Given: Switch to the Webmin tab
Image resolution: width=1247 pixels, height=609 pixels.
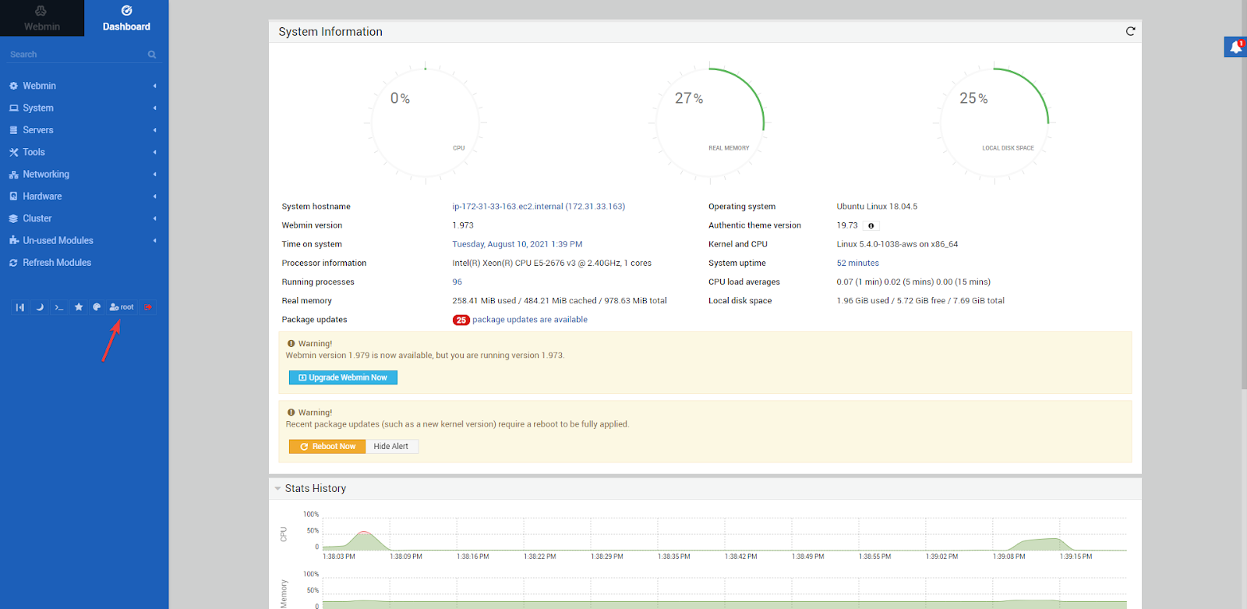Looking at the screenshot, I should pyautogui.click(x=42, y=18).
